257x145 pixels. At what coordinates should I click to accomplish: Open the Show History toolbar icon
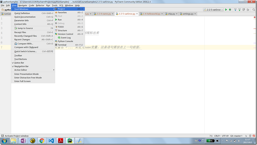(x=244, y=10)
